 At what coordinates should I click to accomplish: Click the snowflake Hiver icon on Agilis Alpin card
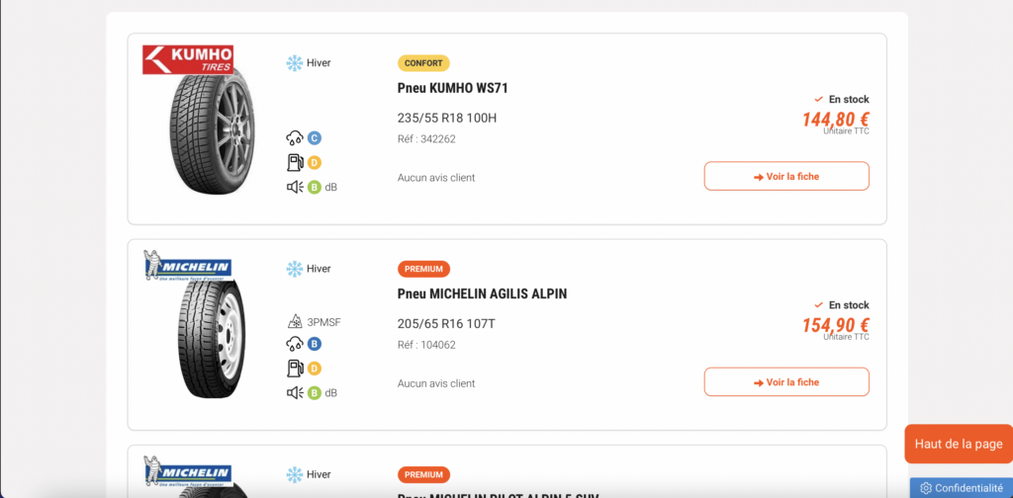pos(295,269)
